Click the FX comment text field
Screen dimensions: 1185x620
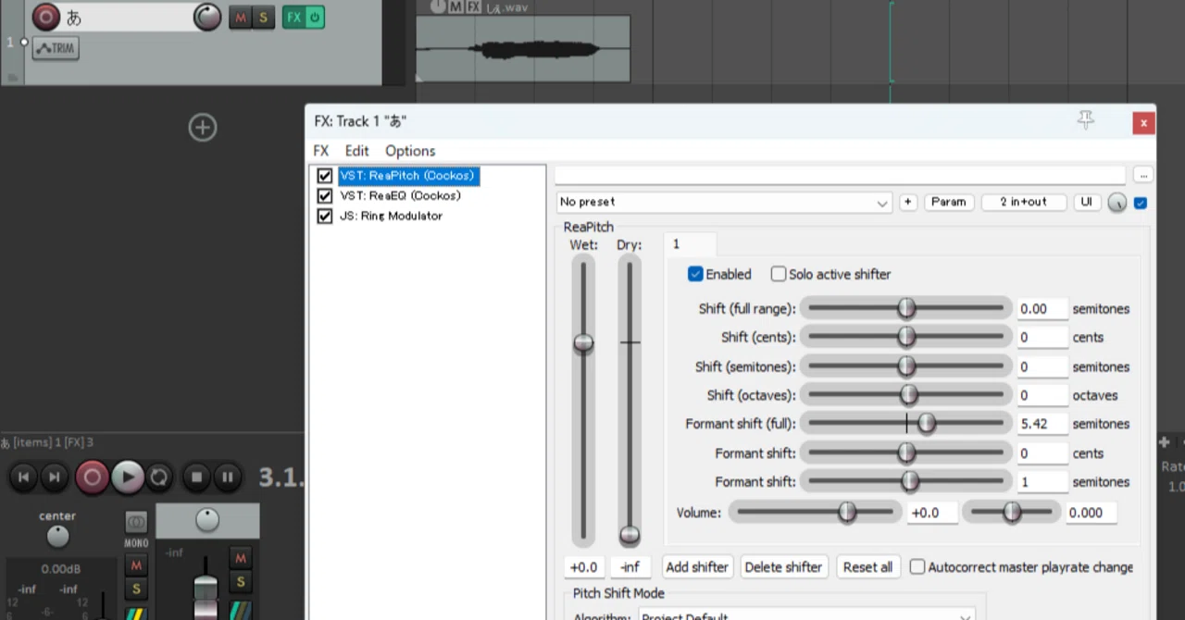[x=841, y=175]
